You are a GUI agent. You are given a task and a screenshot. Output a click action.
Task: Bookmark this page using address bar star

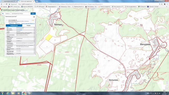(x=162, y=4)
